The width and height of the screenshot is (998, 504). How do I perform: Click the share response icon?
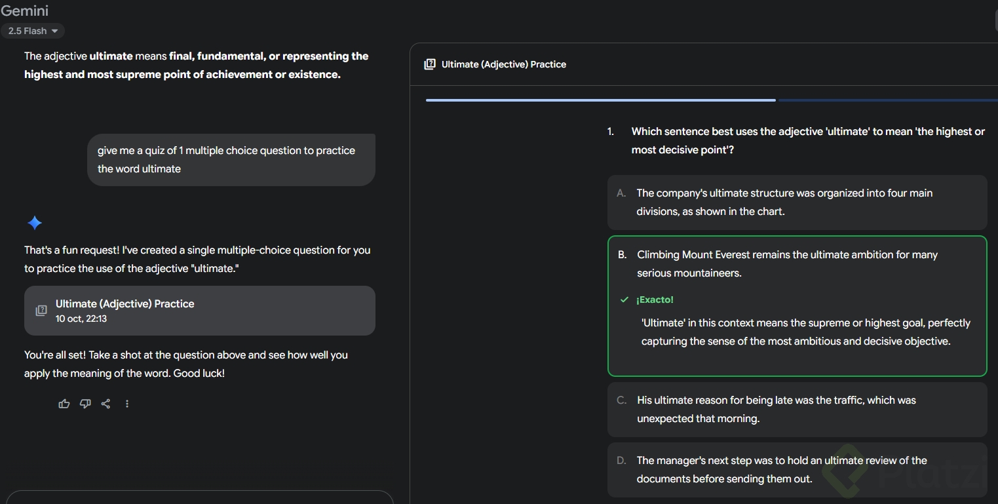106,404
